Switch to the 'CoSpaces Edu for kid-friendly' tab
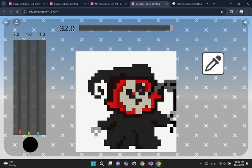 pyautogui.click(x=27, y=4)
